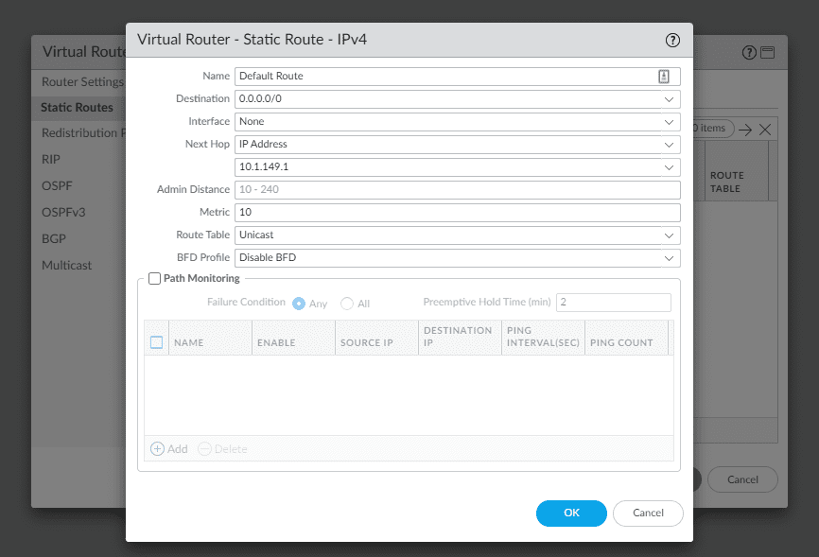The image size is (819, 557).
Task: Click the dialog Cancel button
Action: pyautogui.click(x=648, y=513)
